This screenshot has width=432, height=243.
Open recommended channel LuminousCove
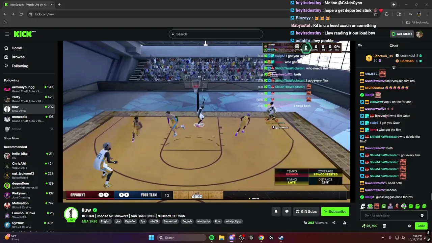[x=29, y=215]
